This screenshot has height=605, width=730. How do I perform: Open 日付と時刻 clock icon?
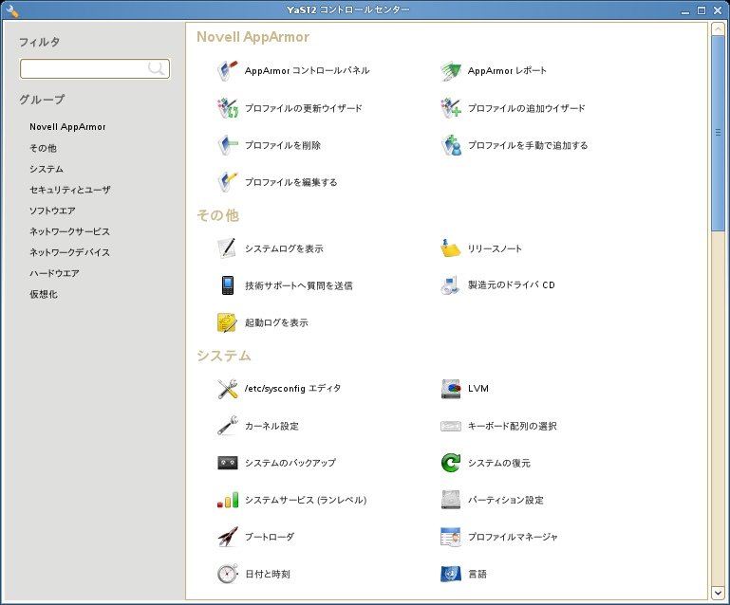tap(228, 574)
